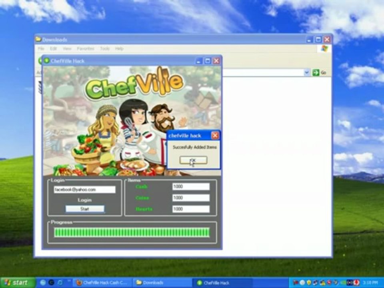Open File menu in Downloads window
This screenshot has height=288, width=384.
41,48
